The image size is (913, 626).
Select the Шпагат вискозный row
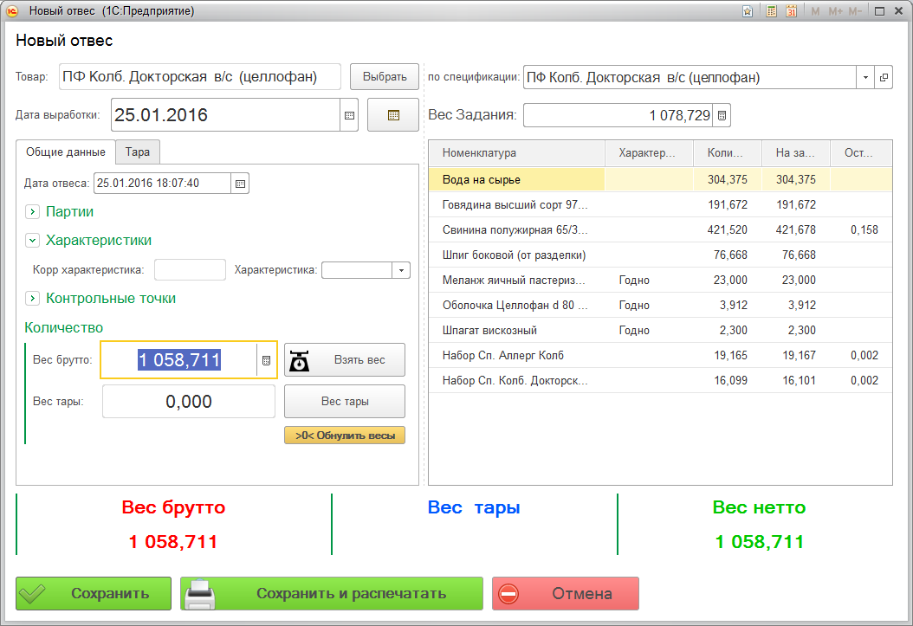coord(660,330)
